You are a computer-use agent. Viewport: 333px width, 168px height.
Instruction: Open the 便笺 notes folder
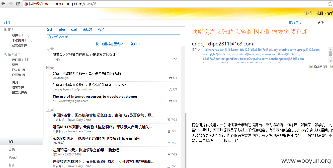[15, 82]
